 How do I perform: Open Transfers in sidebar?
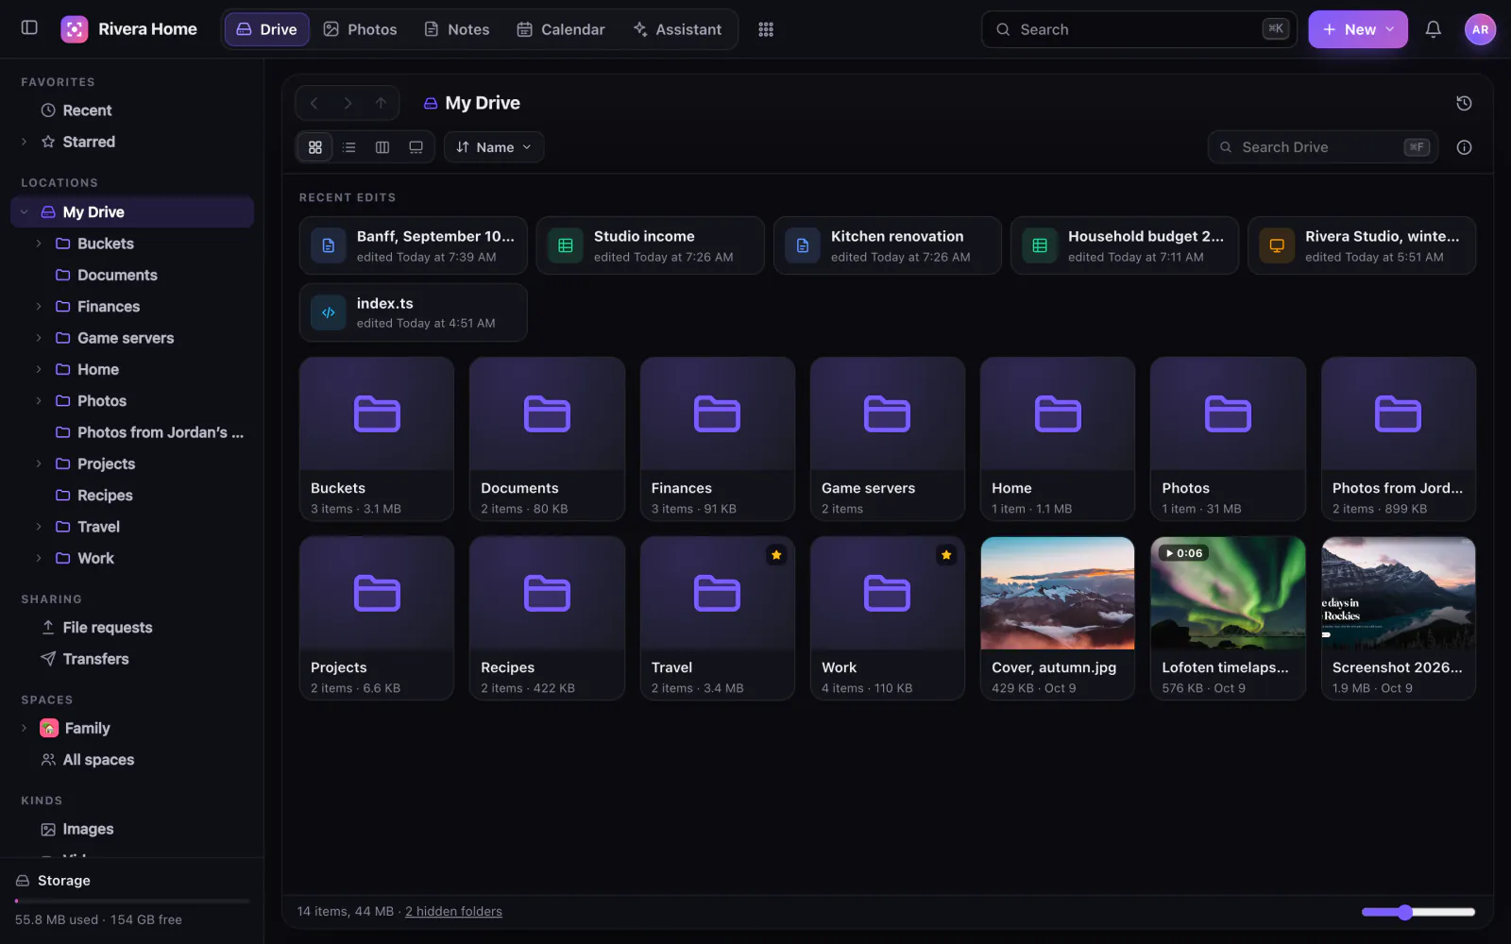132,659
